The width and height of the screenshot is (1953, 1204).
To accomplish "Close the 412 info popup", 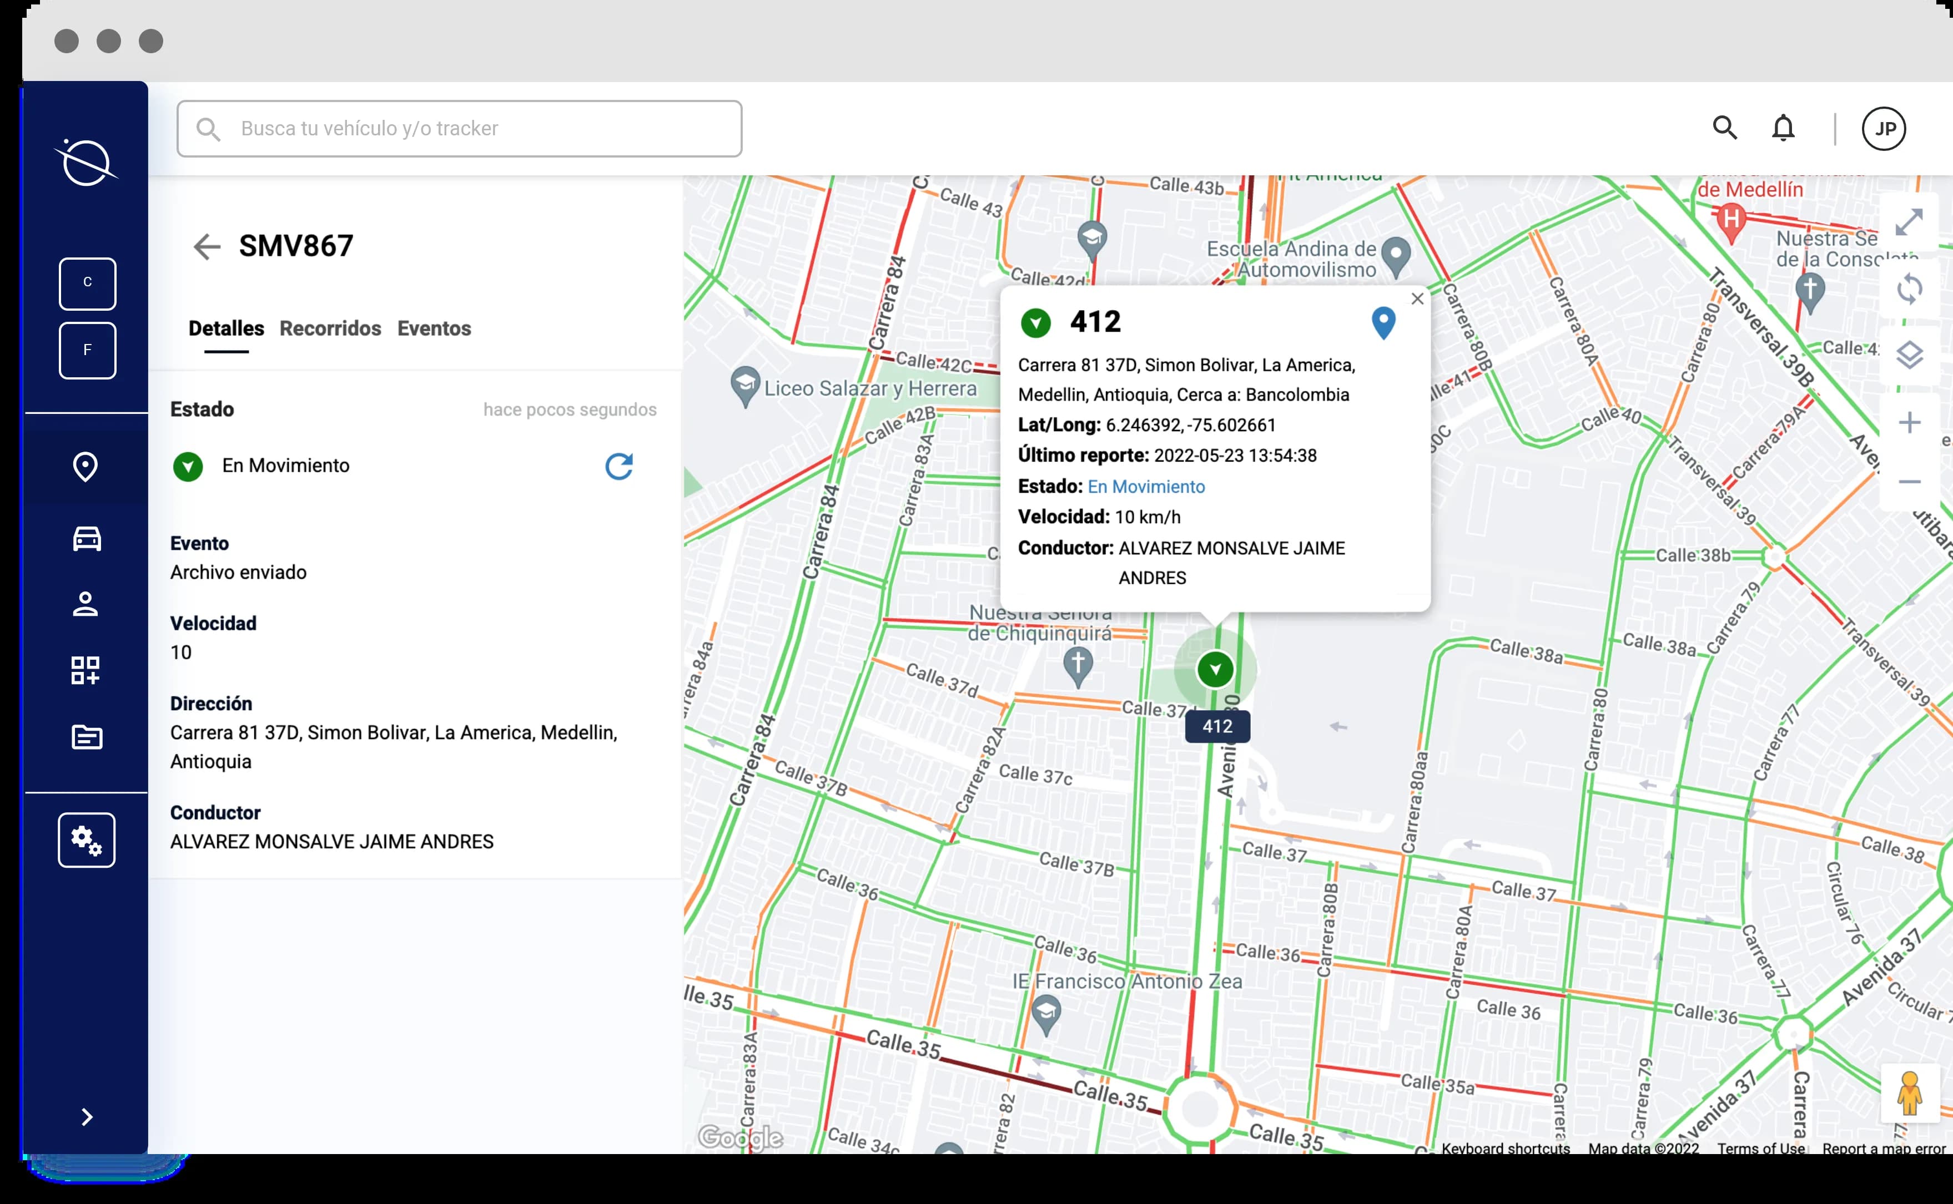I will coord(1417,299).
